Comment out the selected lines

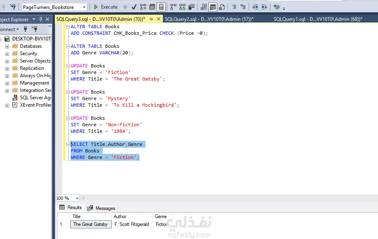[x=234, y=7]
